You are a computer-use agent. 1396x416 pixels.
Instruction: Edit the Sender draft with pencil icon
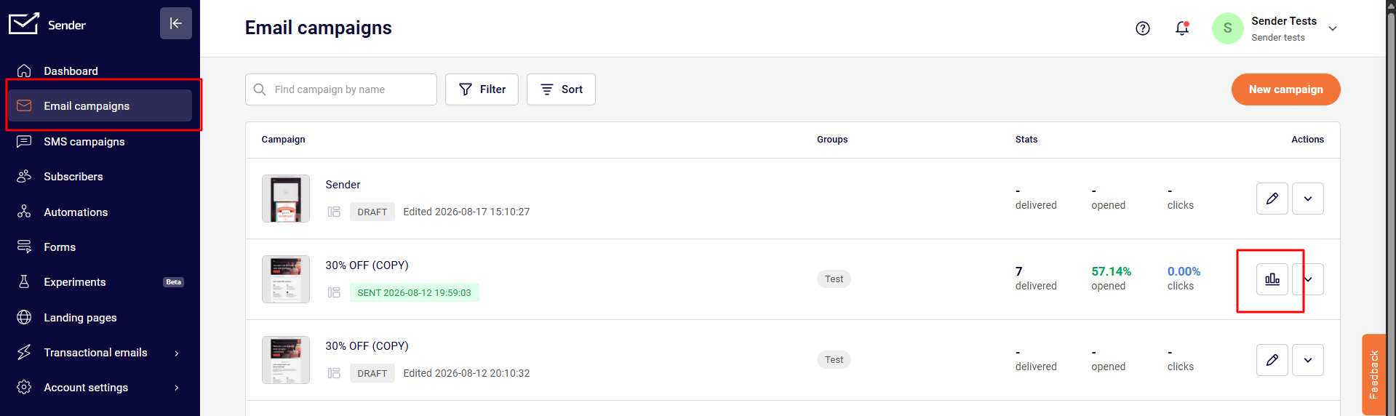1272,199
